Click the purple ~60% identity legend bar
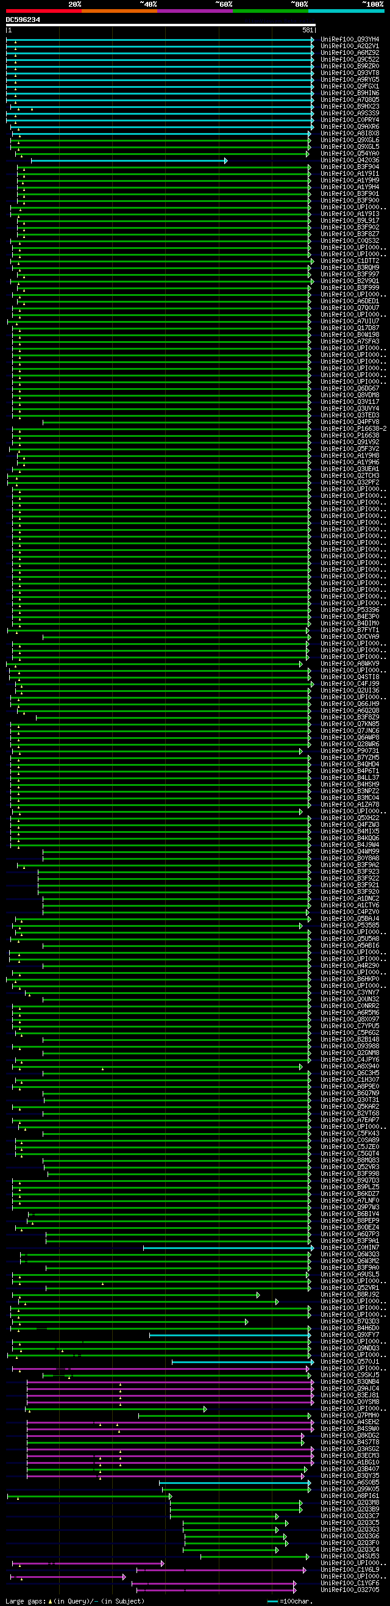Screen dimensions: 390x1606 (x=195, y=10)
